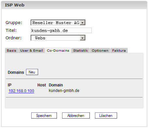
Task: Go to the Statistik tab
Action: coord(80,51)
